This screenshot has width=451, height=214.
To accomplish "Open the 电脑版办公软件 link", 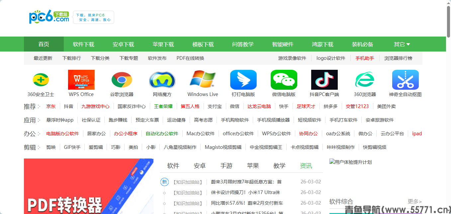I will [x=63, y=134].
